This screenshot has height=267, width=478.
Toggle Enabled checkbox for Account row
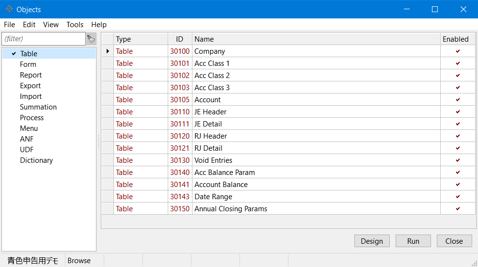[x=458, y=100]
